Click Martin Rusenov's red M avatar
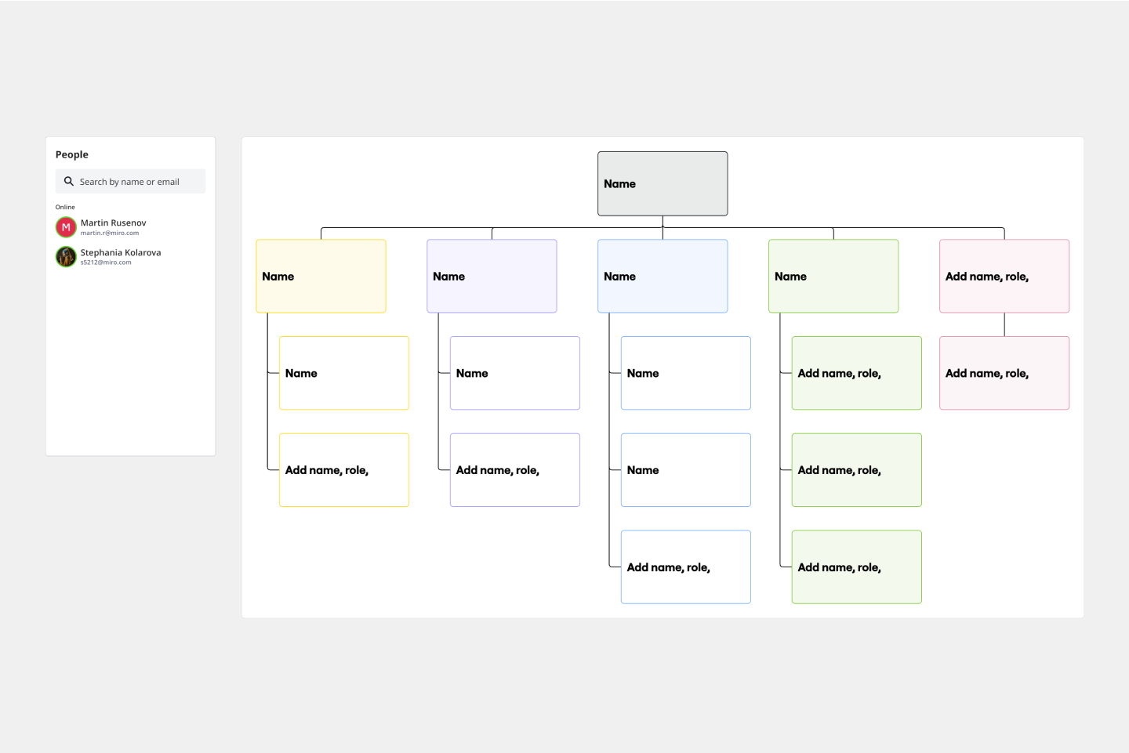1129x753 pixels. [x=66, y=227]
